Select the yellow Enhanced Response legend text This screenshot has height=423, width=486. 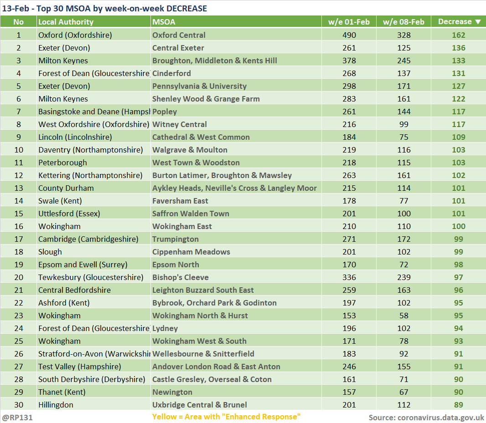(226, 417)
